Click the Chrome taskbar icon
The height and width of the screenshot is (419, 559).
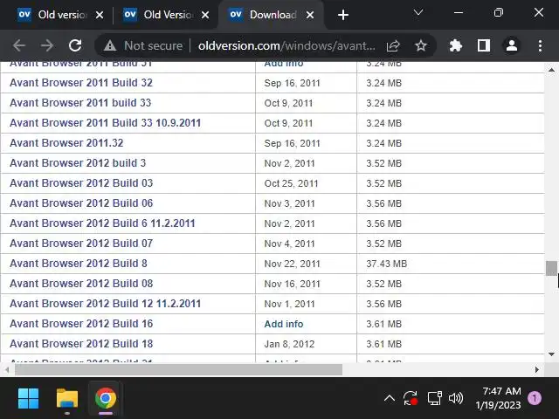coord(106,398)
